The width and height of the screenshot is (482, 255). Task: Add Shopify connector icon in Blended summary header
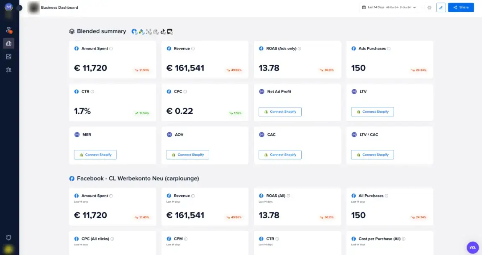(x=156, y=31)
